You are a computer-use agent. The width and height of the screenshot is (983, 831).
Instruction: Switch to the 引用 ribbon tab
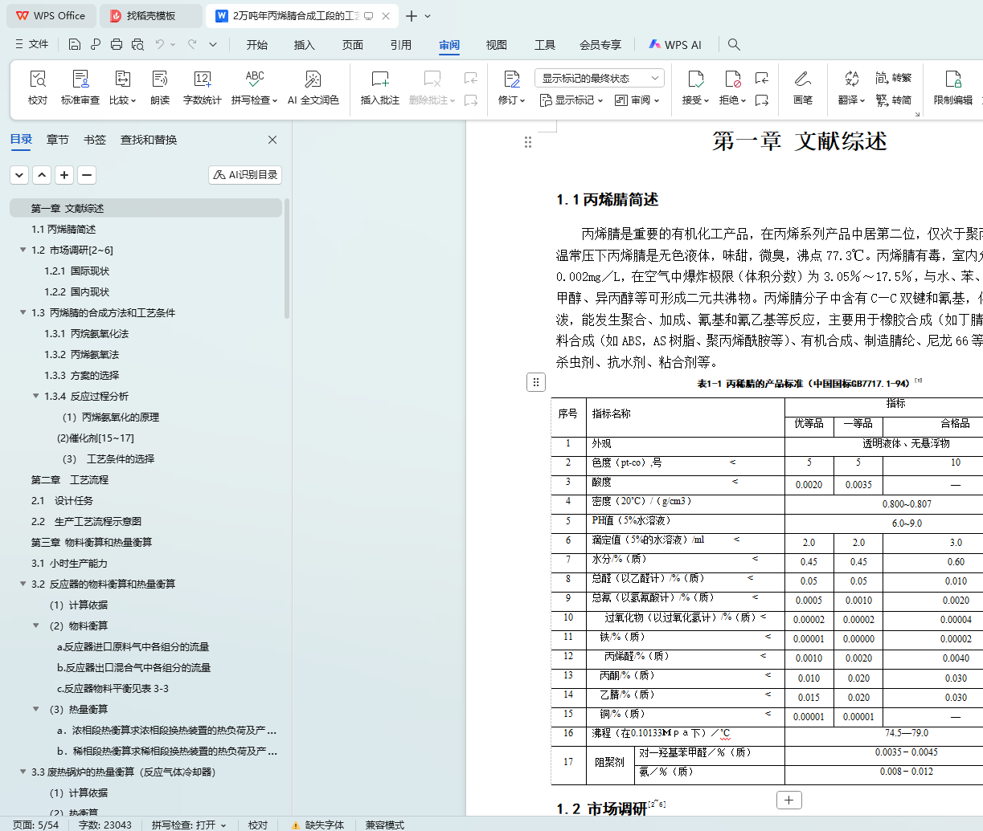(401, 45)
